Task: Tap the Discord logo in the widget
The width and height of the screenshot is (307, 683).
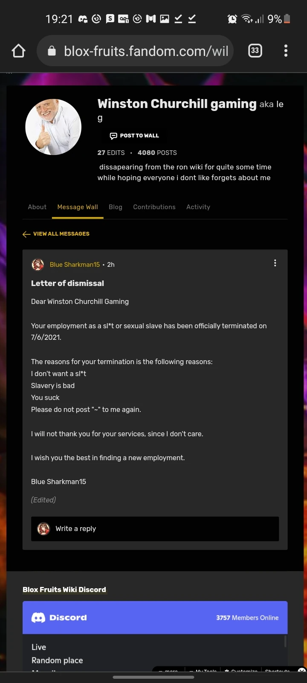Action: pos(38,618)
